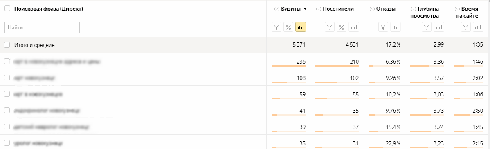
Task: Sort by the Отказы column header
Action: coord(385,9)
